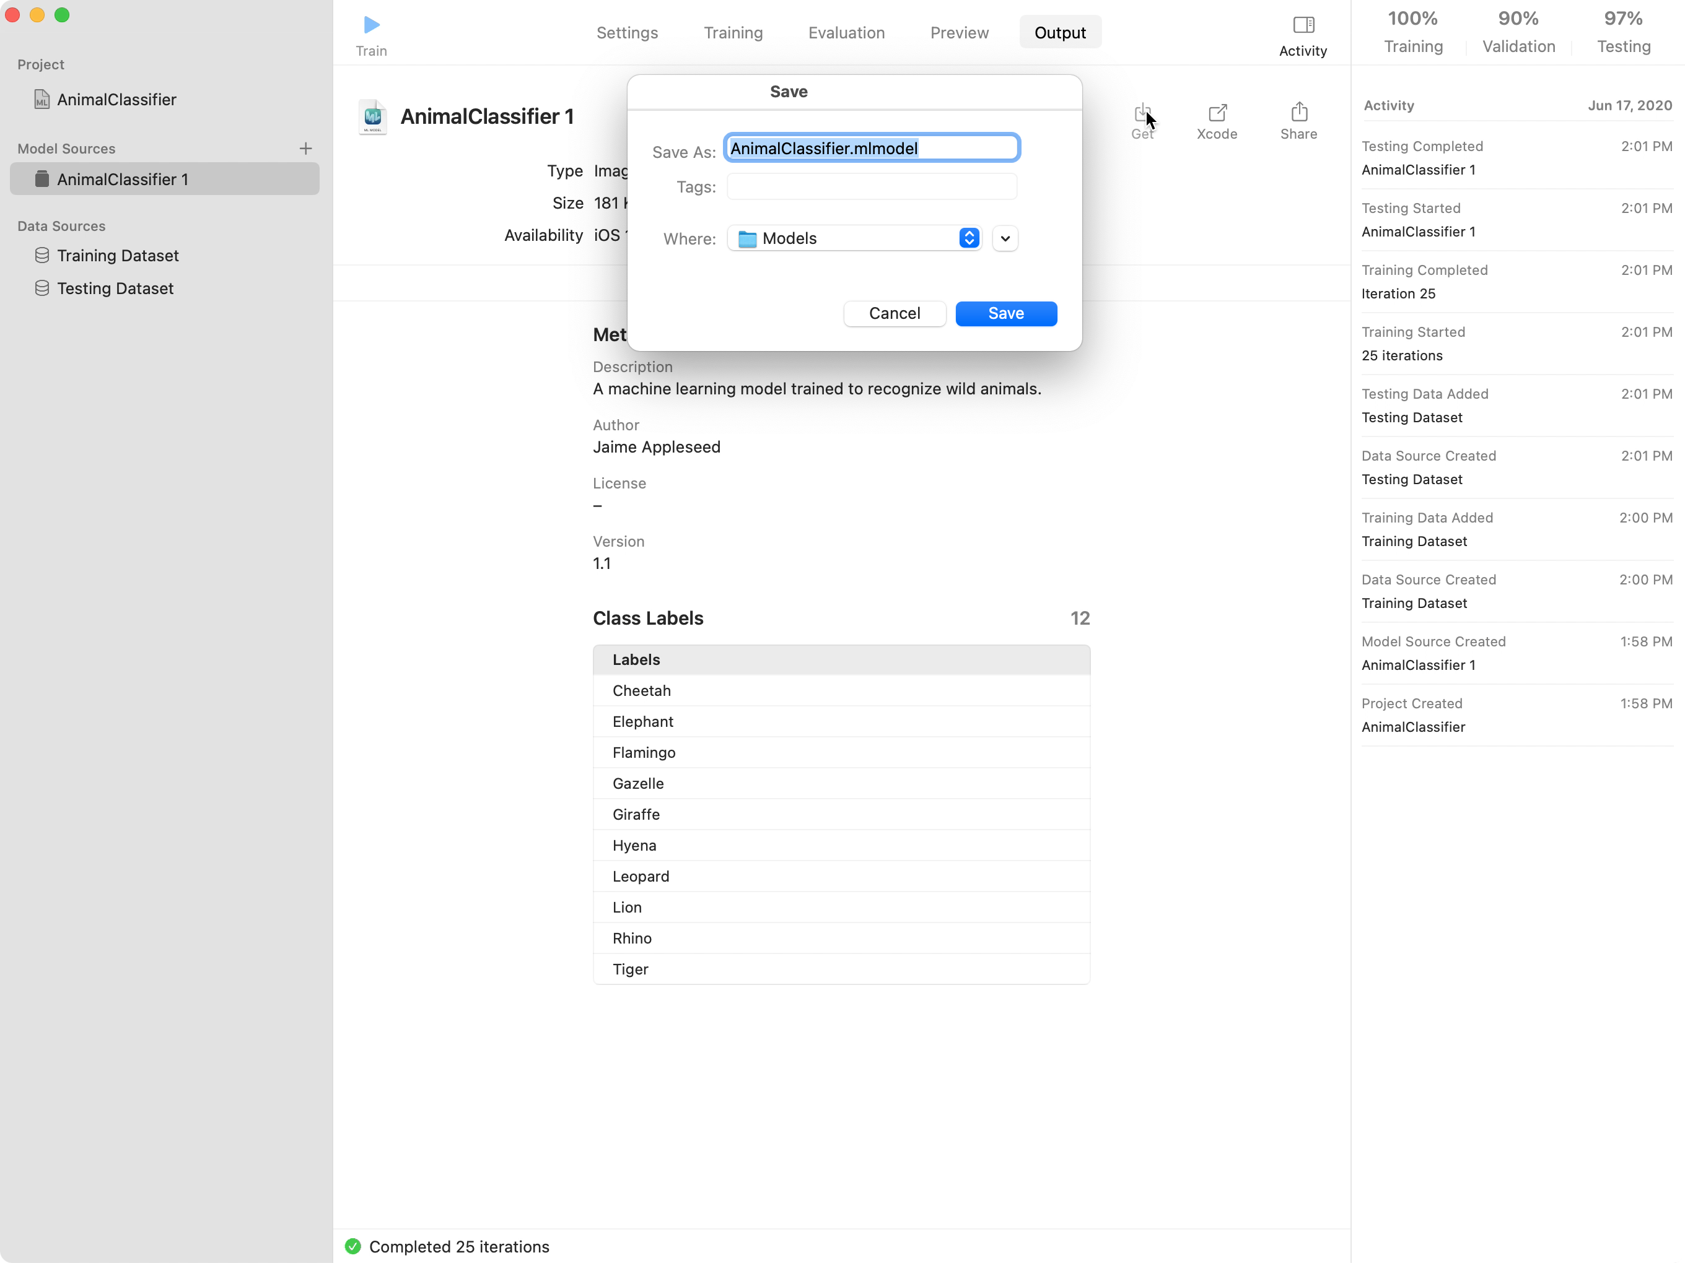The image size is (1685, 1263).
Task: Open the Where folder selector stepper
Action: click(x=968, y=238)
